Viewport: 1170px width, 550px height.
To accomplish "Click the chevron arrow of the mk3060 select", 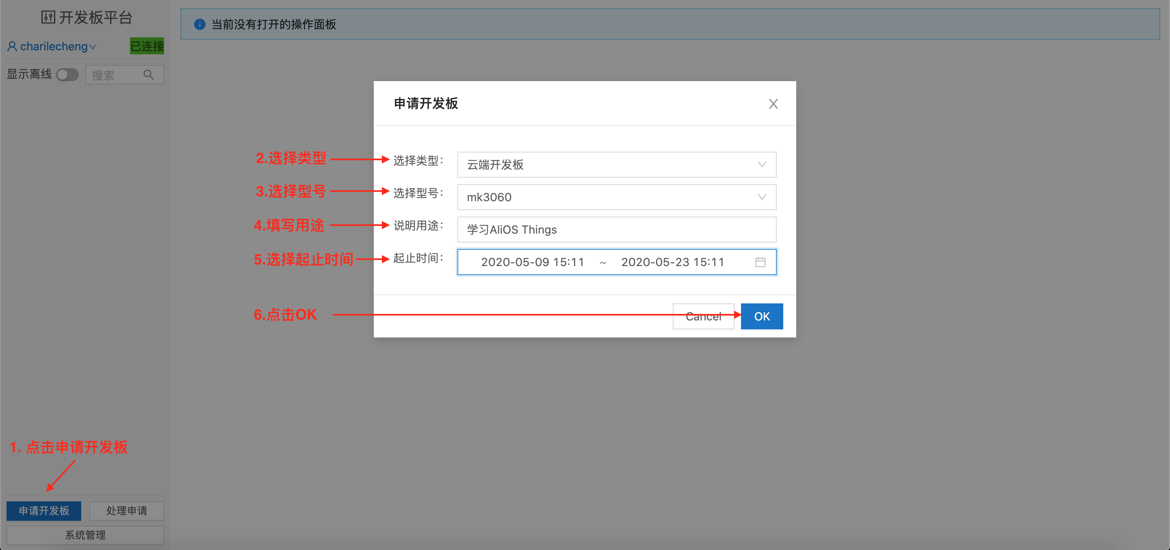I will (x=762, y=197).
